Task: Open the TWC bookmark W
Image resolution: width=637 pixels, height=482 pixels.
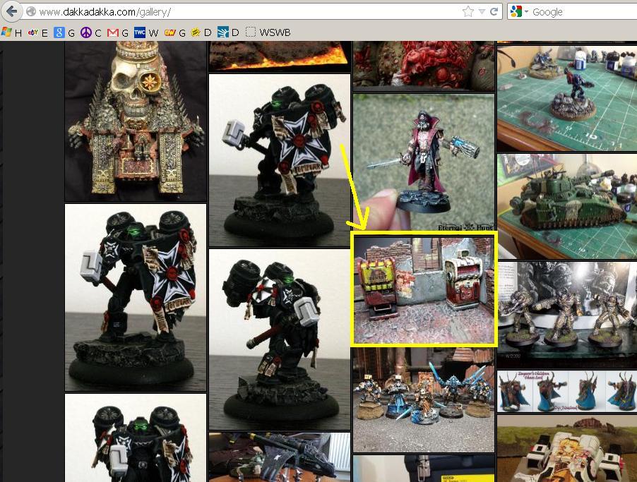Action: pyautogui.click(x=146, y=32)
